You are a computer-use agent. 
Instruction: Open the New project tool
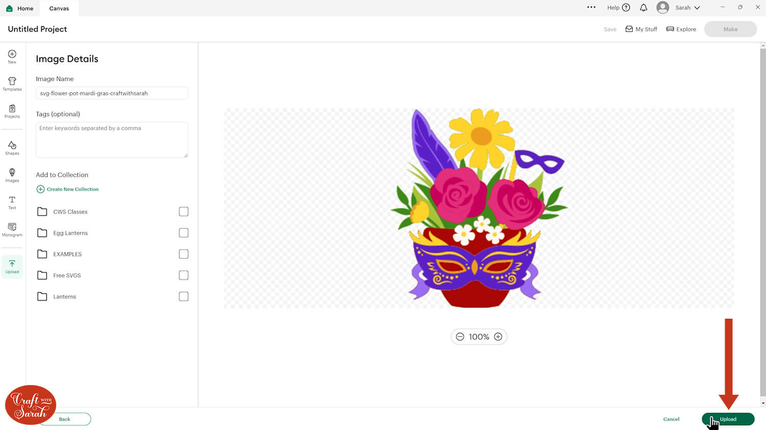point(12,56)
